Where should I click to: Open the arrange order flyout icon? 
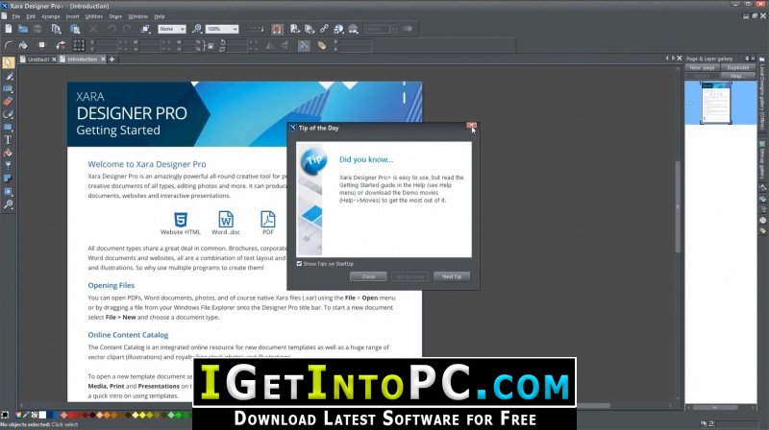[x=145, y=29]
